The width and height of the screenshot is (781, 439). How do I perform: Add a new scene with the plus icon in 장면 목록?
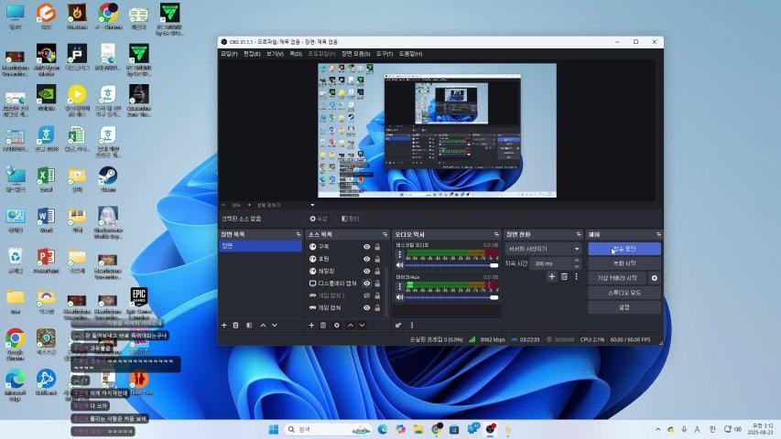pyautogui.click(x=223, y=326)
